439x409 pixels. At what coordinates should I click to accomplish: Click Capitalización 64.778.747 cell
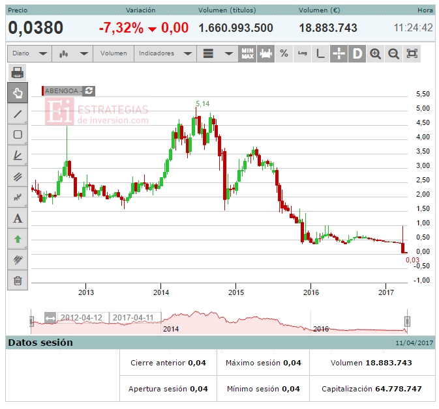[372, 389]
